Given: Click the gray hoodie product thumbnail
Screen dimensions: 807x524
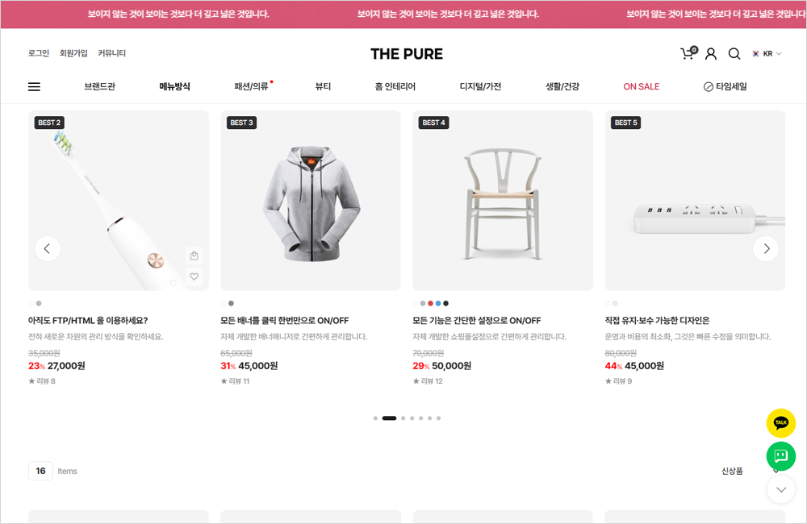Looking at the screenshot, I should (311, 200).
